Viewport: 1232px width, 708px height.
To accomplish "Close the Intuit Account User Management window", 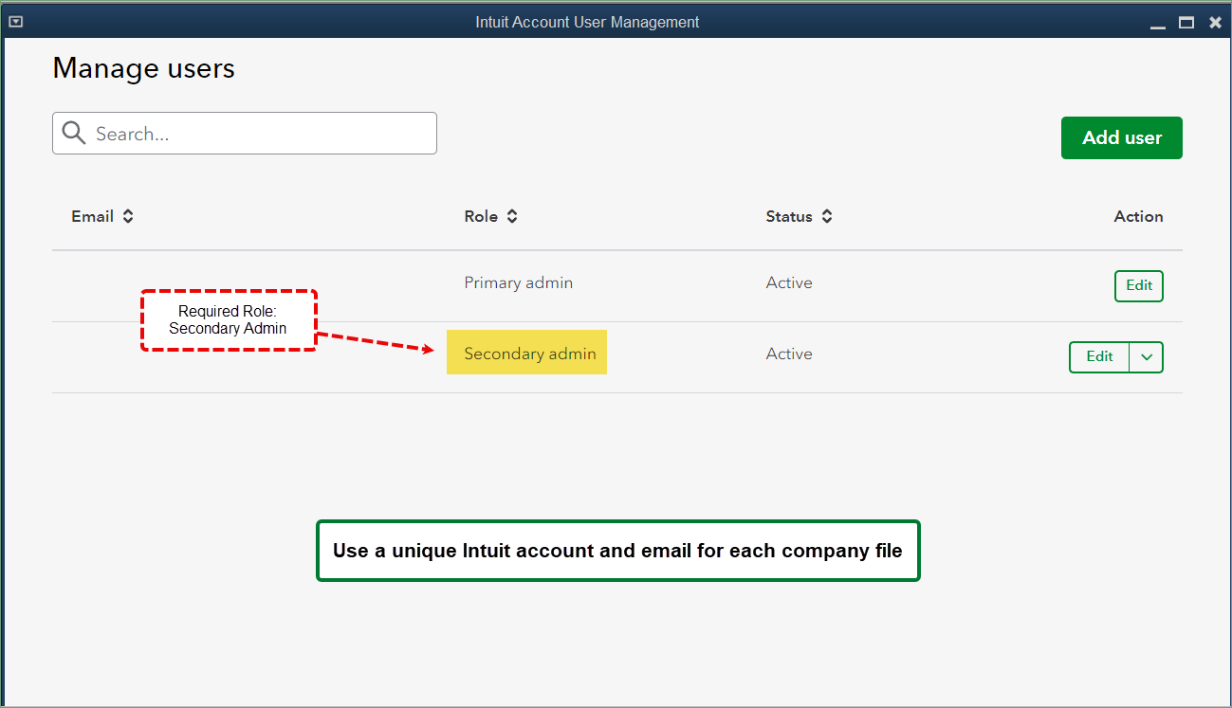I will click(x=1215, y=23).
